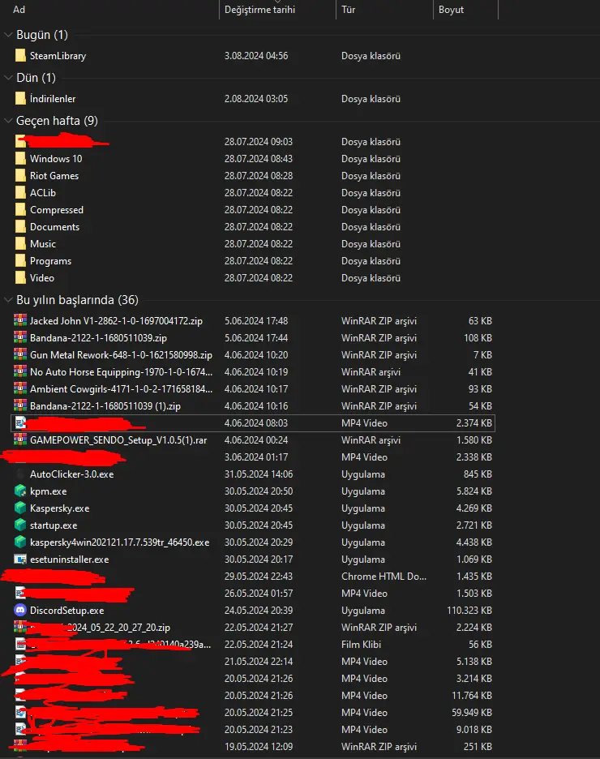600x759 pixels.
Task: Click size 11.764 KB MP4 Video row
Action: [472, 696]
